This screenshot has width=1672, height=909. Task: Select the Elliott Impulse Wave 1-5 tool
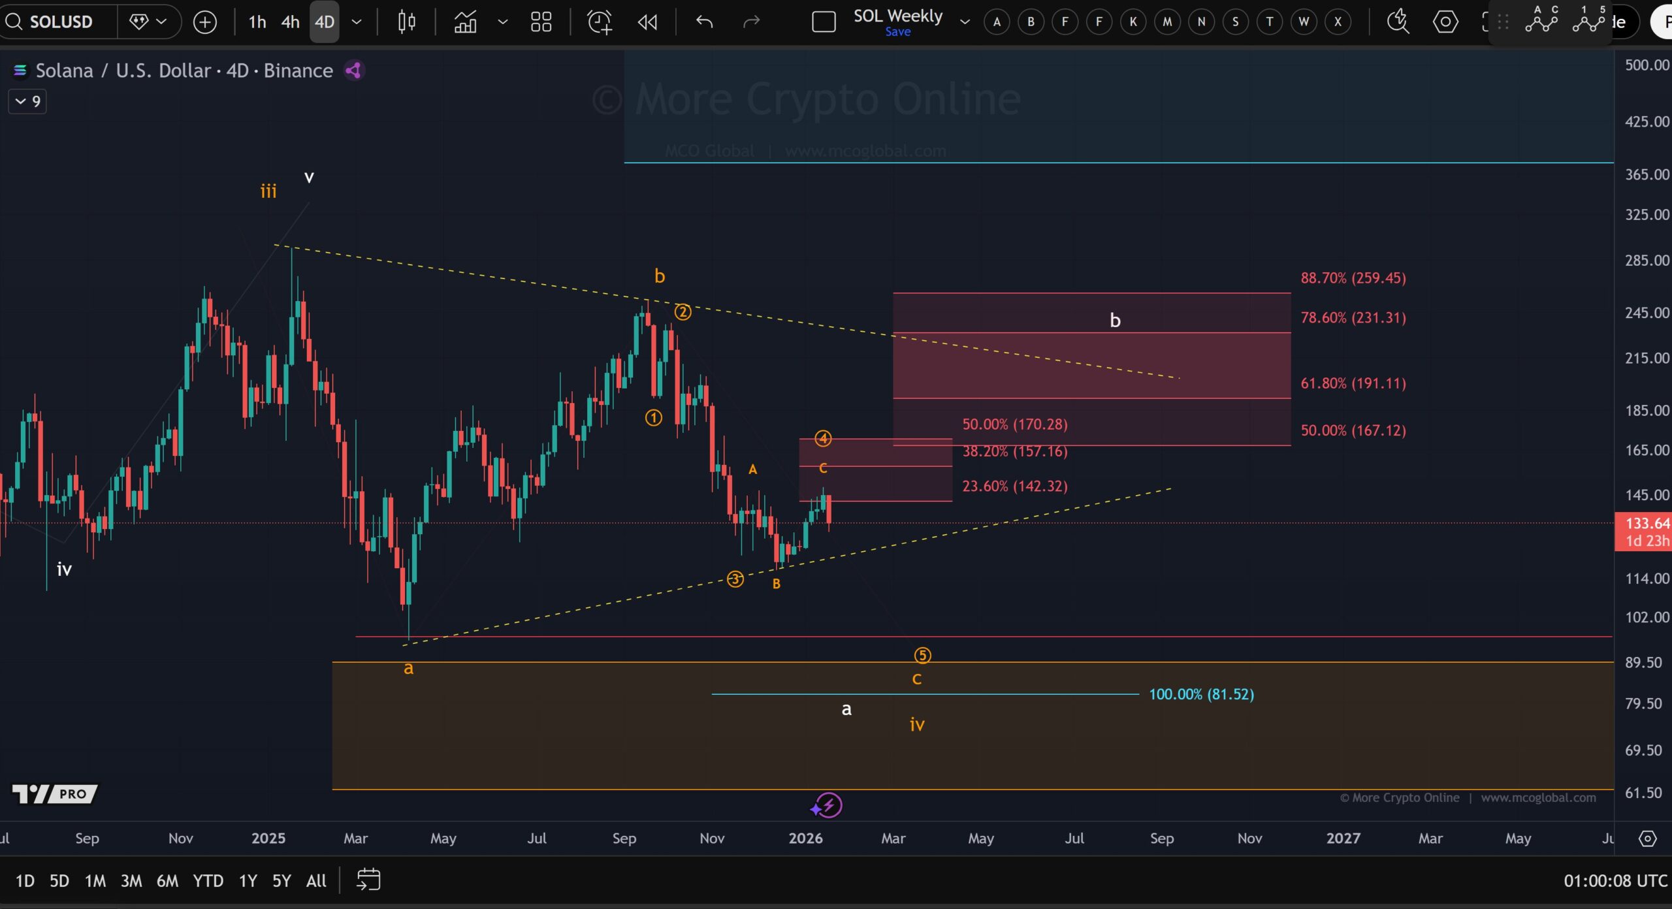pyautogui.click(x=1590, y=22)
